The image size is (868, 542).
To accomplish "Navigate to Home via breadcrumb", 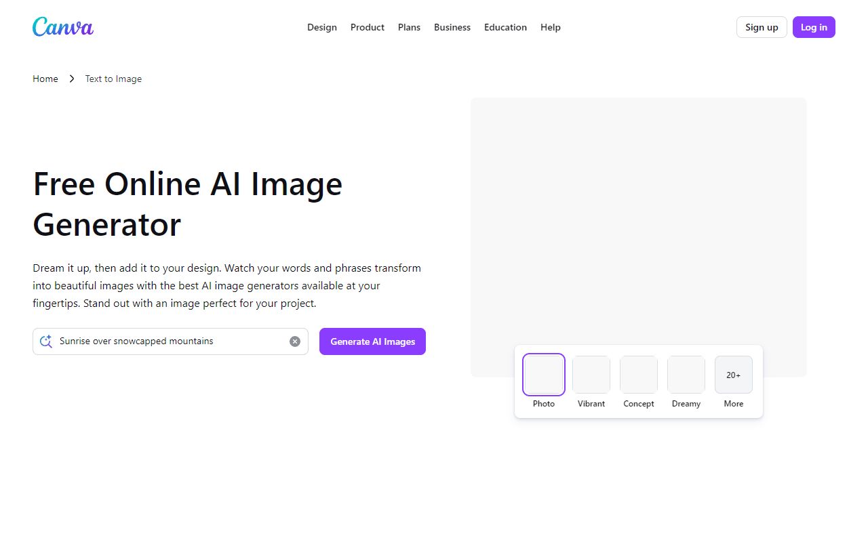I will tap(45, 79).
